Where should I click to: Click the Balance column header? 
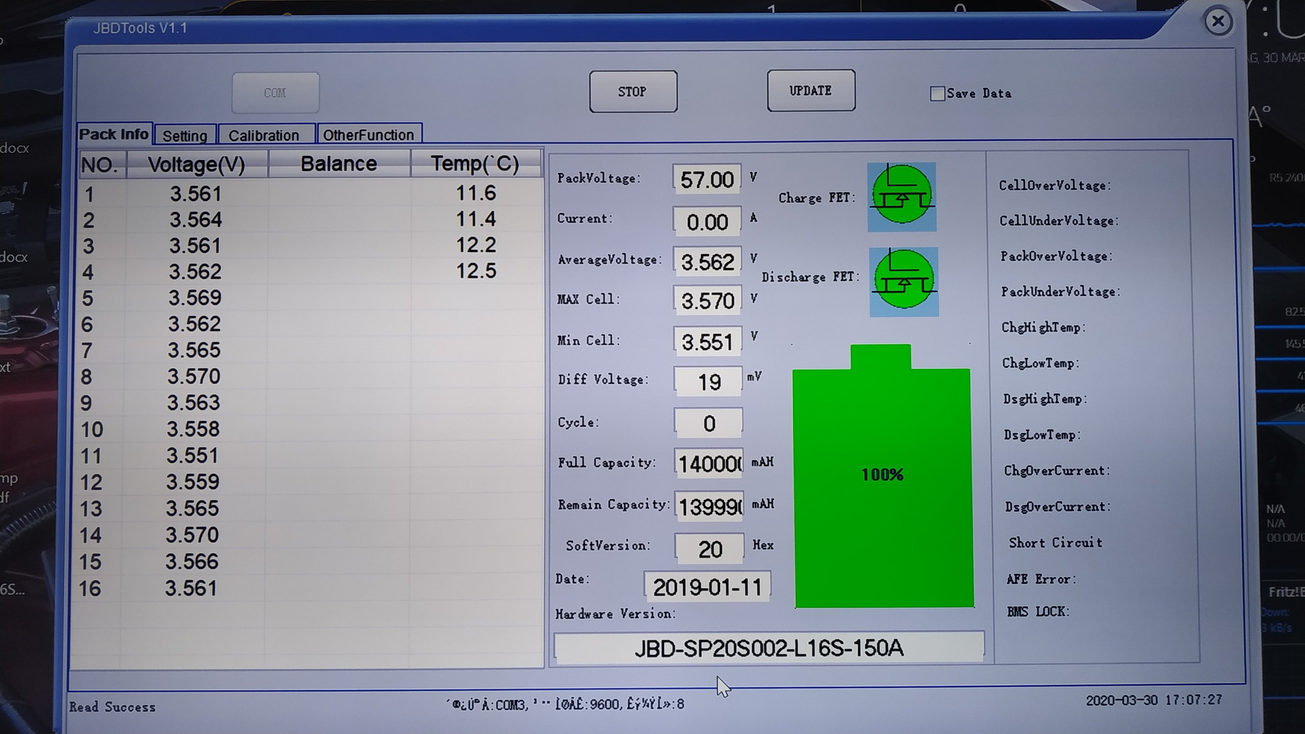click(339, 164)
